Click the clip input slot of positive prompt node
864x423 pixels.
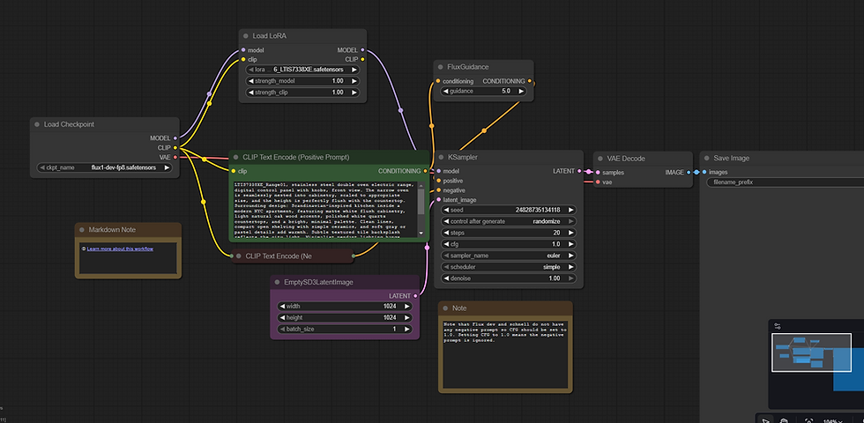(x=233, y=171)
